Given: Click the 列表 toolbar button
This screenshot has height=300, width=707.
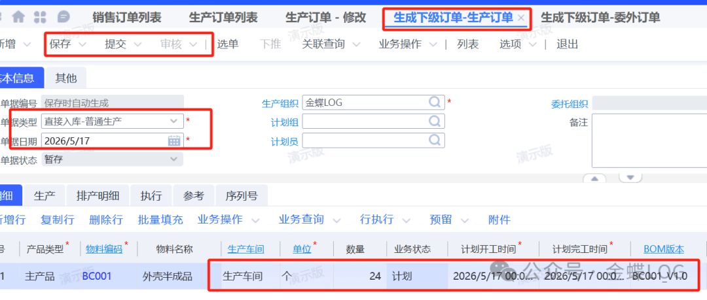Looking at the screenshot, I should click(468, 44).
